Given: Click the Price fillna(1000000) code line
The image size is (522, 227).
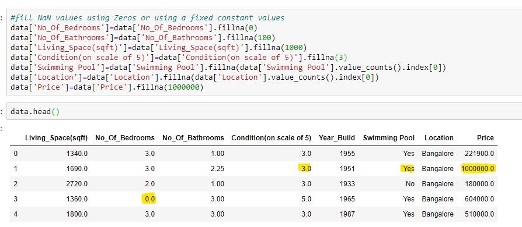Looking at the screenshot, I should (x=106, y=87).
